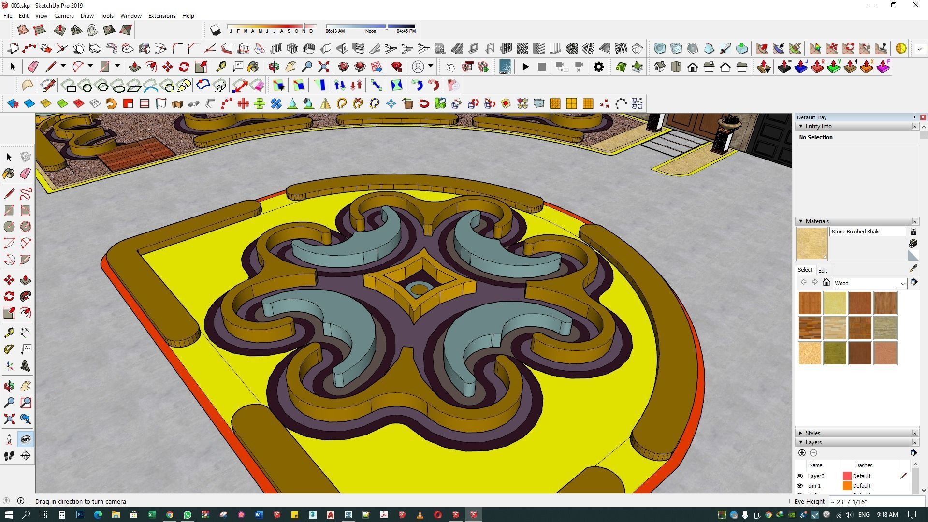The image size is (928, 522).
Task: Collapse the Entity Info panel
Action: tap(801, 126)
